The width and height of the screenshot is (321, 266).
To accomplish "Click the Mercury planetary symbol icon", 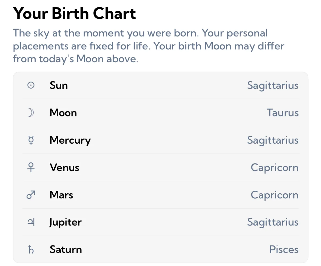I will [31, 140].
